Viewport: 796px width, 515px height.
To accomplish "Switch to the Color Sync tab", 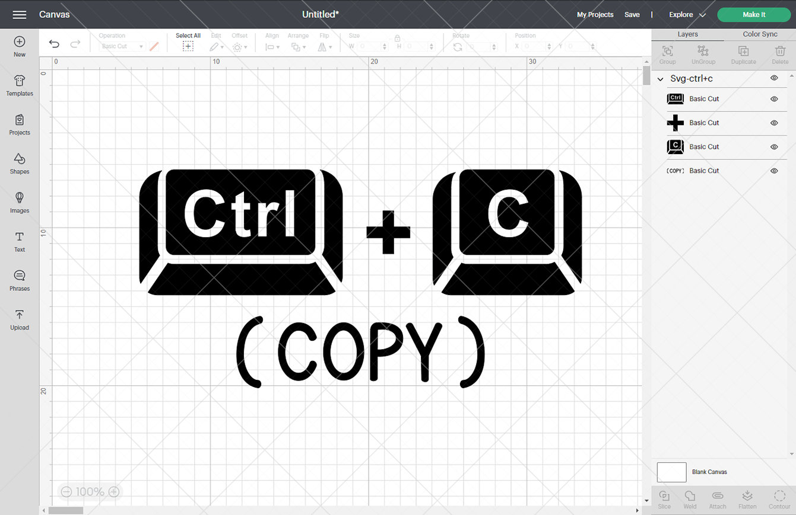I will click(x=760, y=34).
